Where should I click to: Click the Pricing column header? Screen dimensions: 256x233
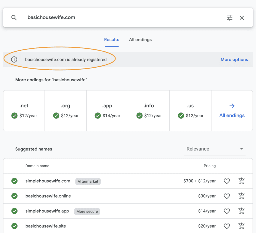[x=210, y=166]
